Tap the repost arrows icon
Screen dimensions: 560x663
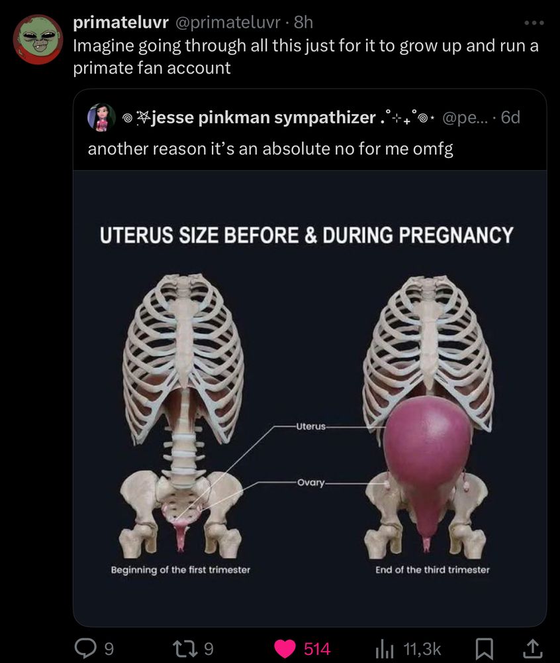coord(186,648)
